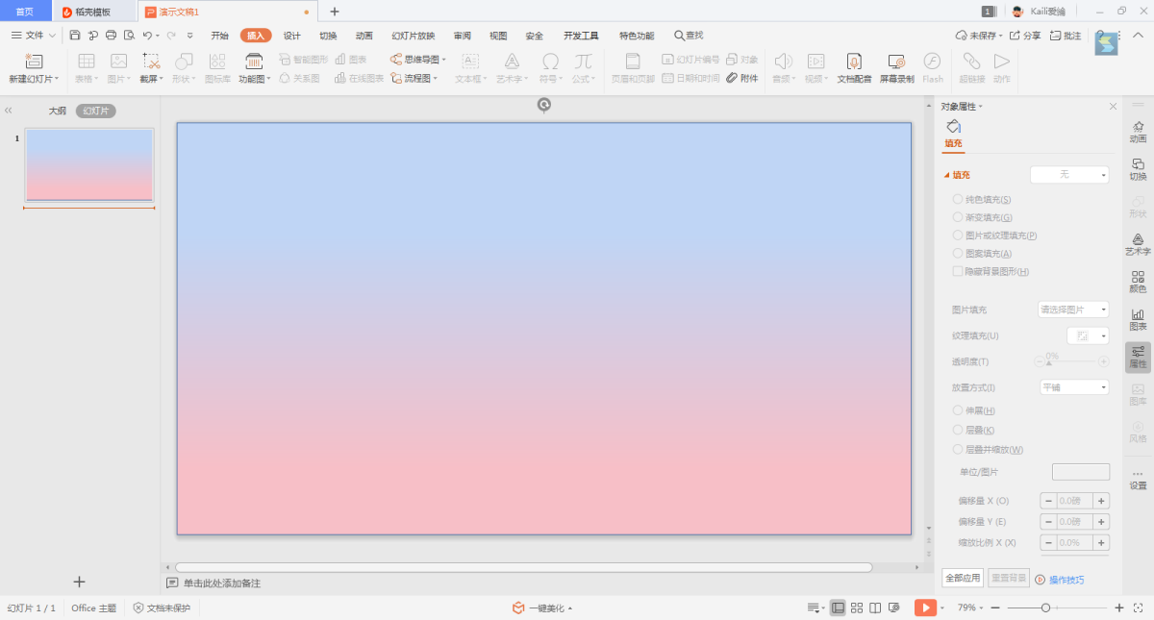Open the 视图 ribbon tab
The image size is (1154, 620).
tap(498, 36)
